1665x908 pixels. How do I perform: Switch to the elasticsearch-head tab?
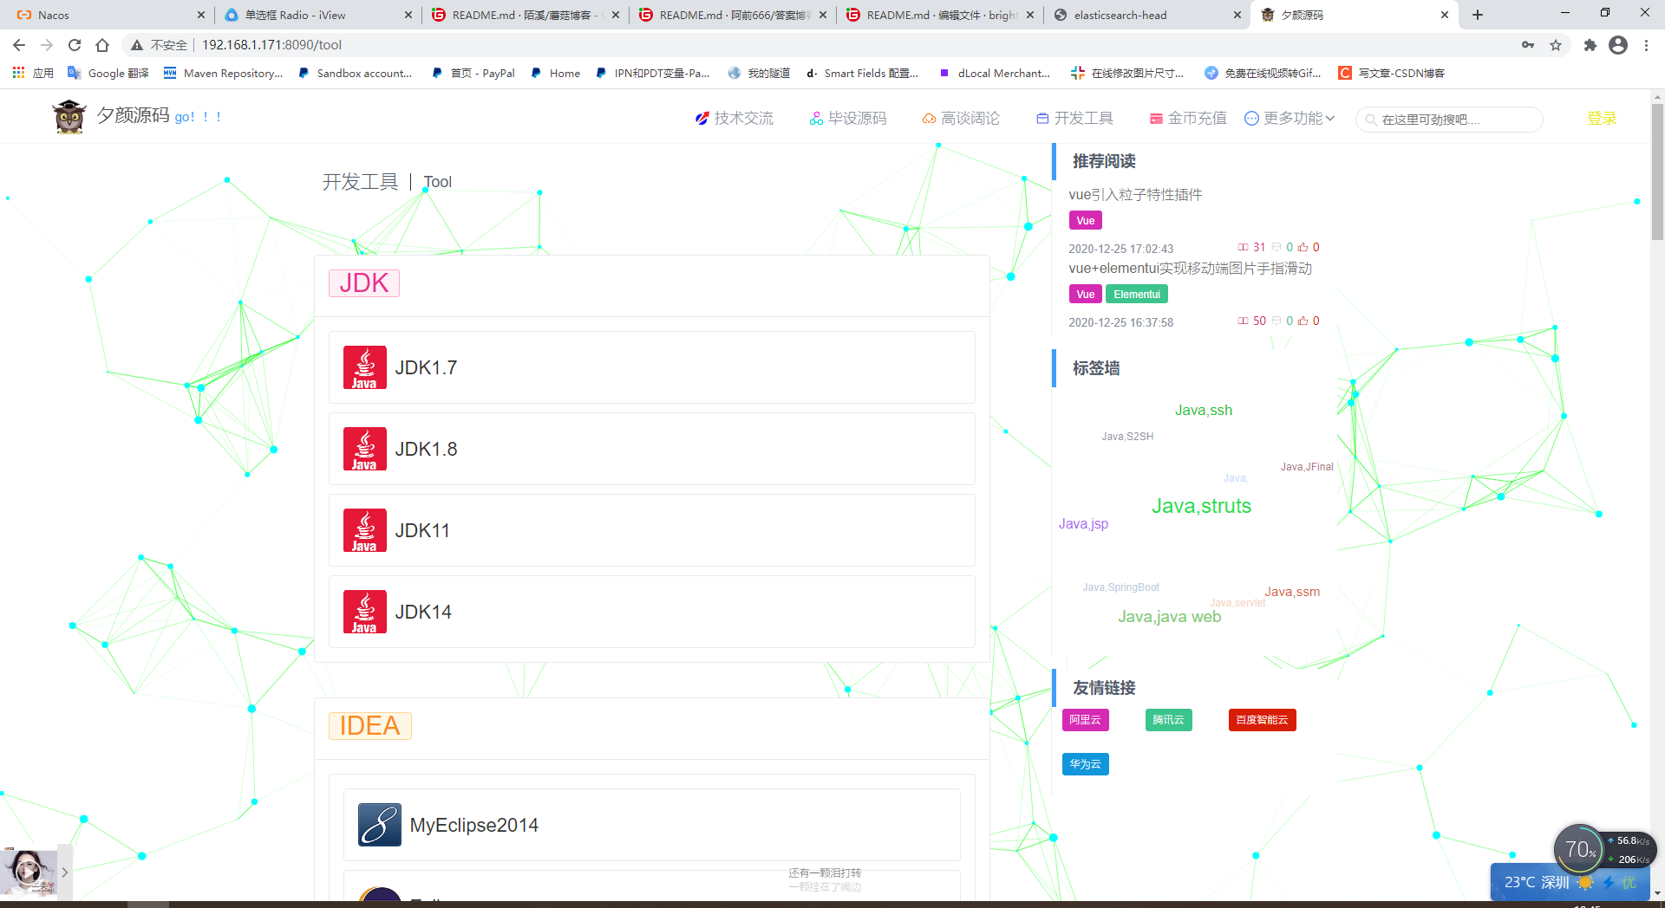point(1146,15)
